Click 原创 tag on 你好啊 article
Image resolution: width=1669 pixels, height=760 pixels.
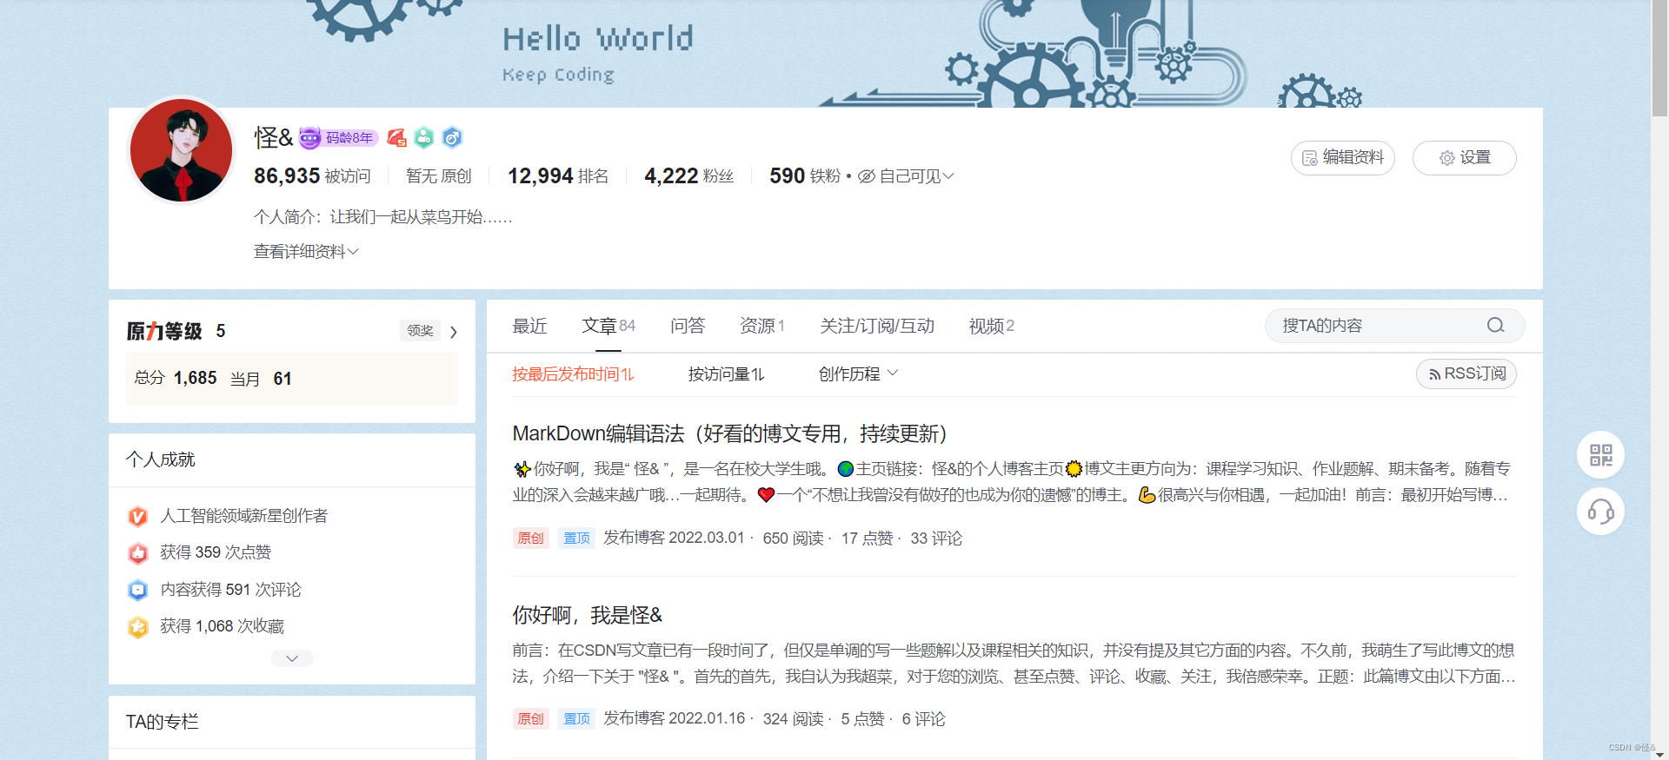coord(530,719)
